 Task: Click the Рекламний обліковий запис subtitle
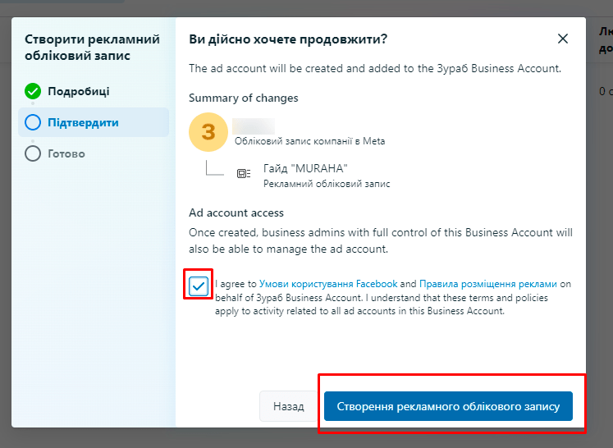pyautogui.click(x=327, y=184)
